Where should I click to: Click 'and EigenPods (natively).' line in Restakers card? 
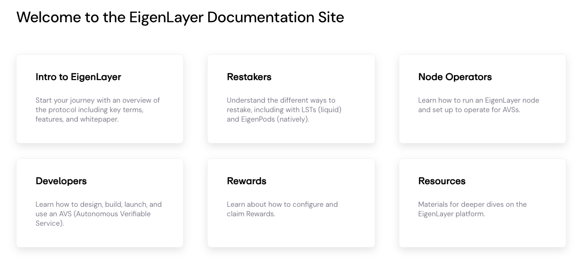(268, 119)
